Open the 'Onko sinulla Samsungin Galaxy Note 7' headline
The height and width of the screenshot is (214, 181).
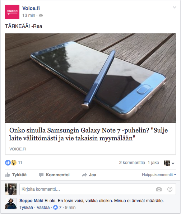(88, 134)
